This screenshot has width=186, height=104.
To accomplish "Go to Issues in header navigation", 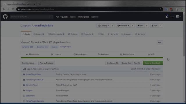I will click(x=73, y=17).
